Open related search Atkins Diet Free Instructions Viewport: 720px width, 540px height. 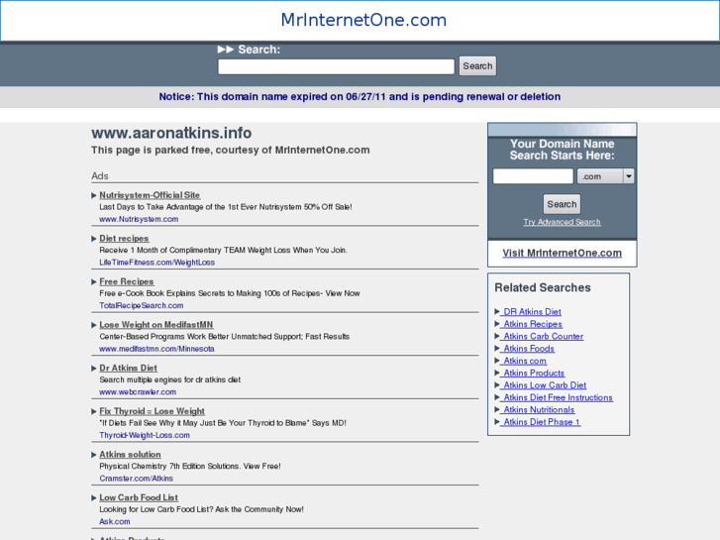coord(557,397)
